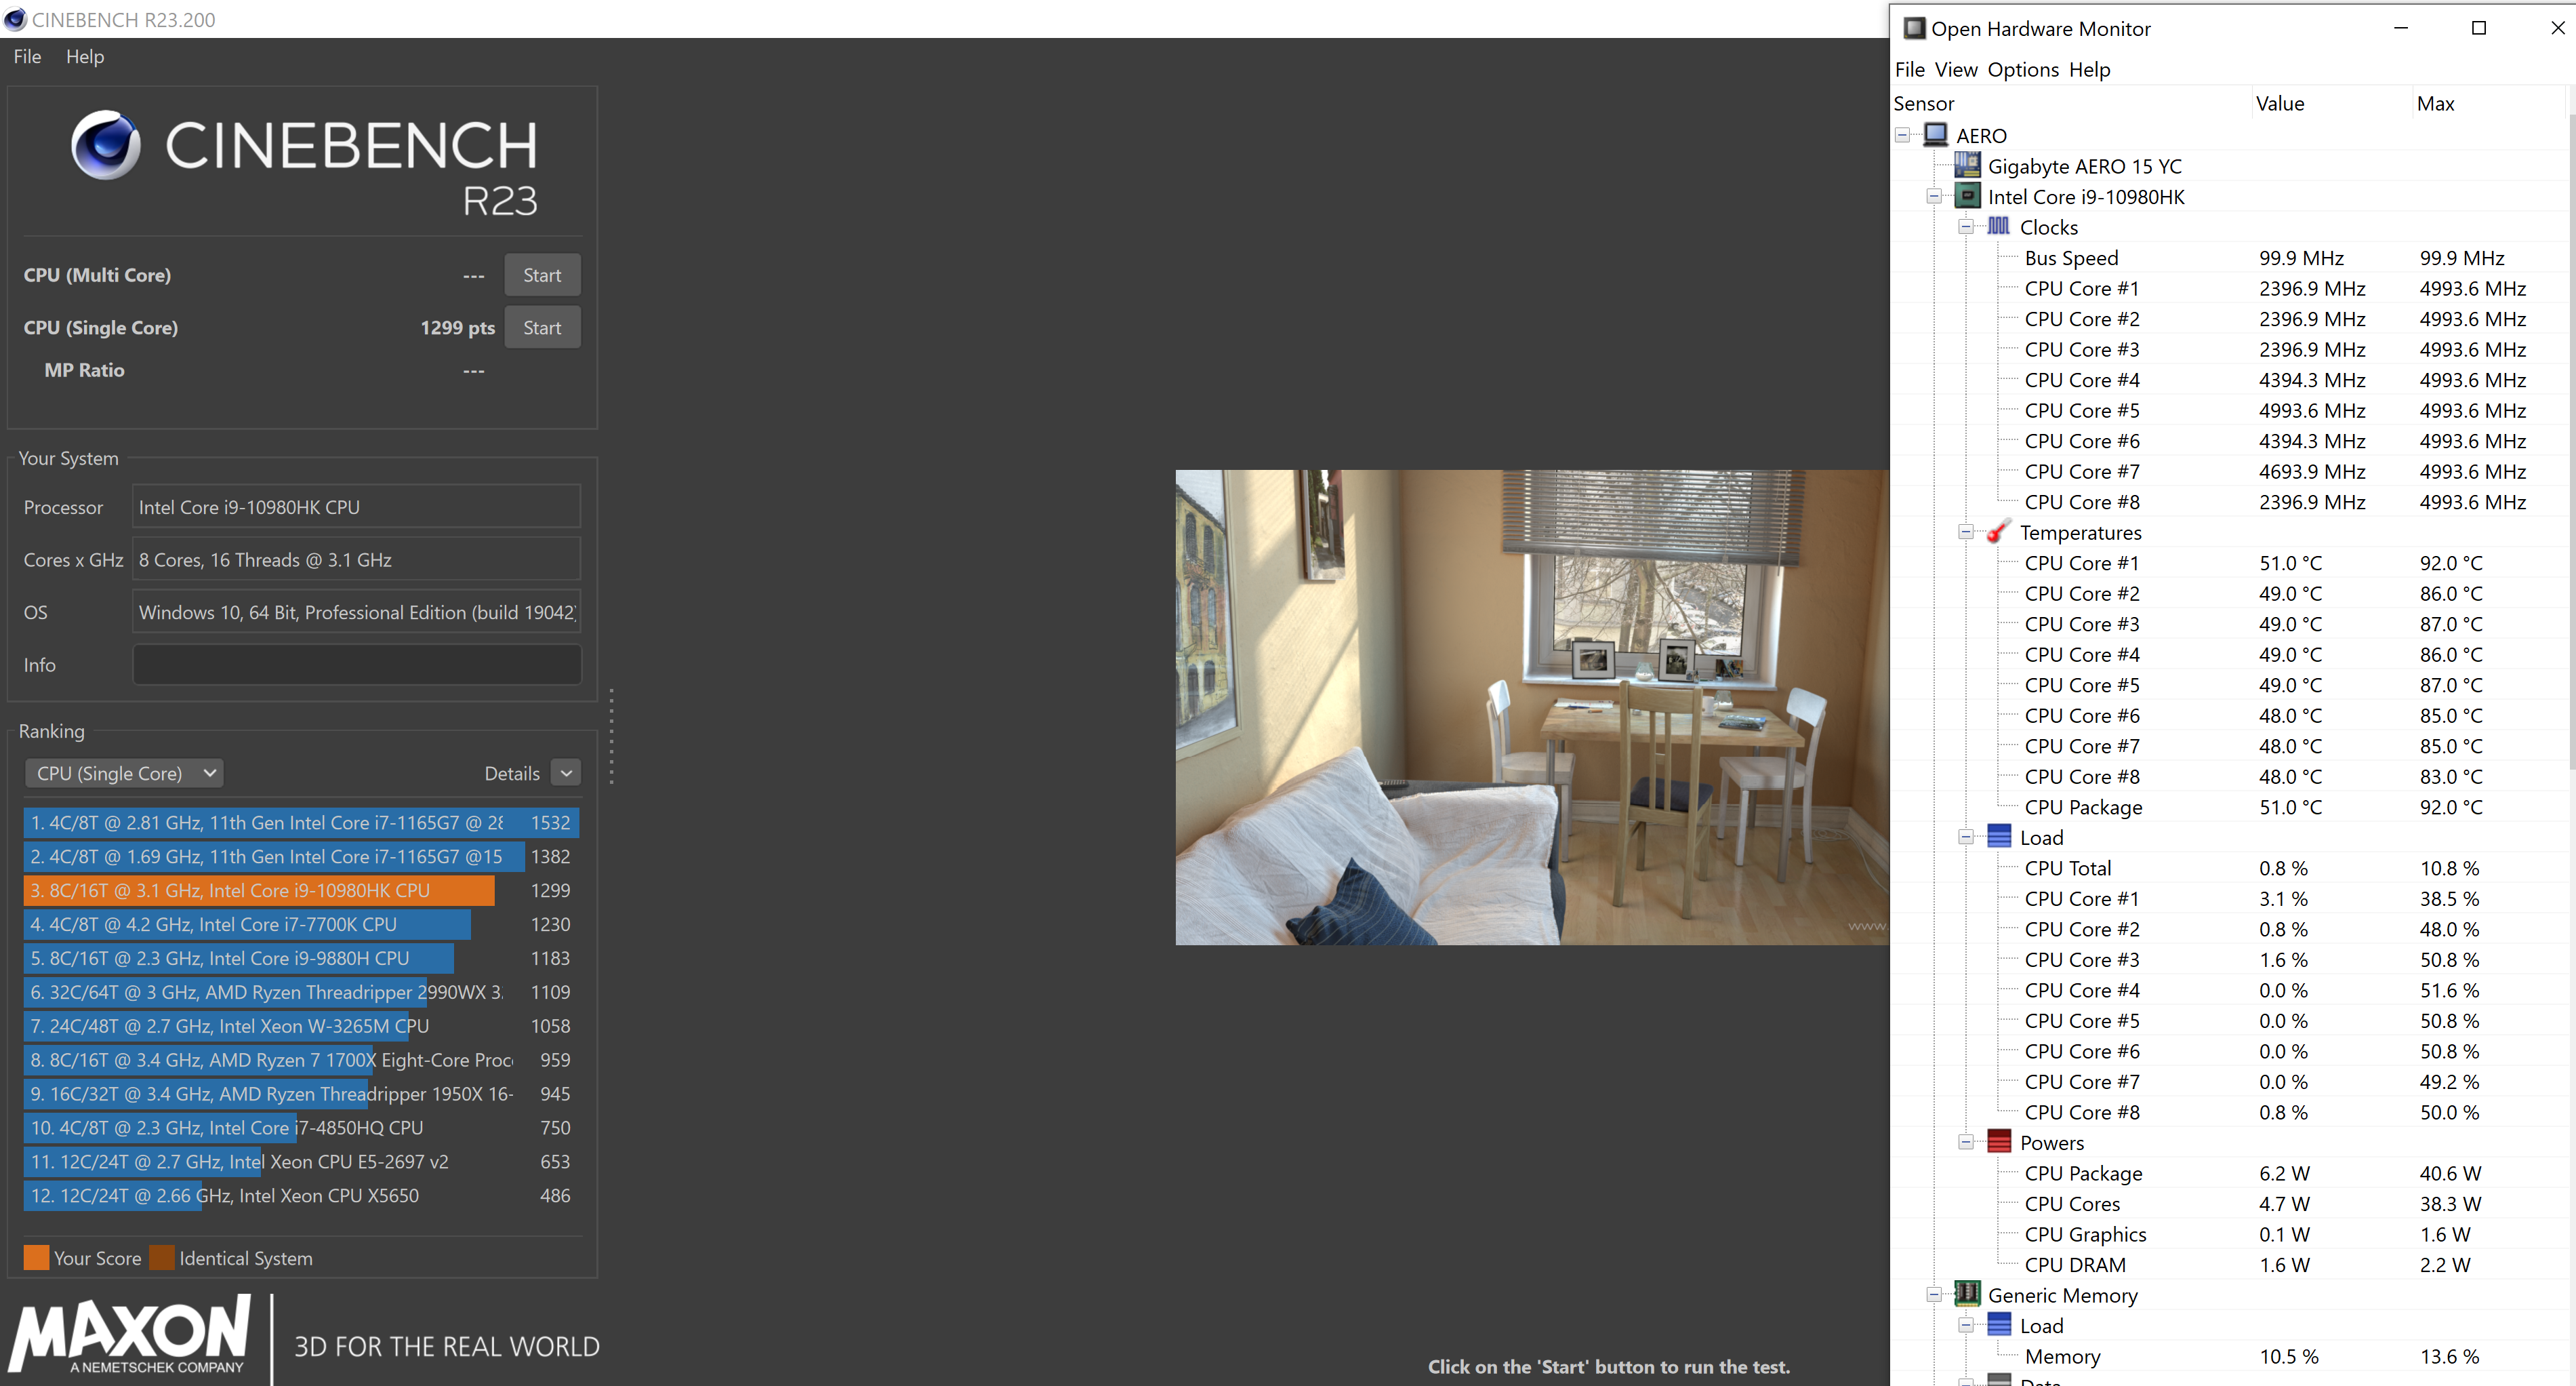The height and width of the screenshot is (1386, 2576).
Task: Collapse the Generic Memory Load group
Action: 1965,1326
